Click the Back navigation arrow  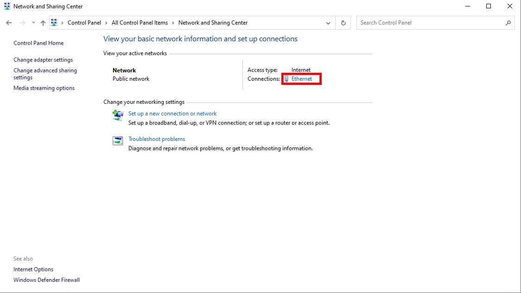point(9,23)
